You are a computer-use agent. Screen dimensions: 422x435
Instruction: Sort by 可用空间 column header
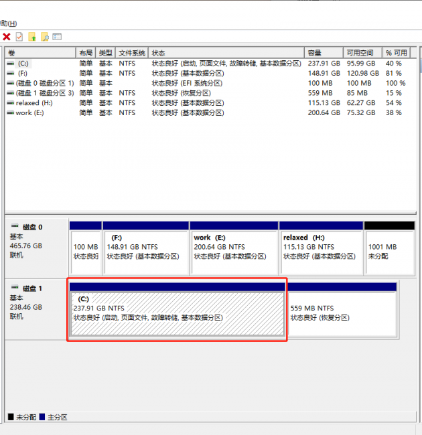click(x=362, y=53)
